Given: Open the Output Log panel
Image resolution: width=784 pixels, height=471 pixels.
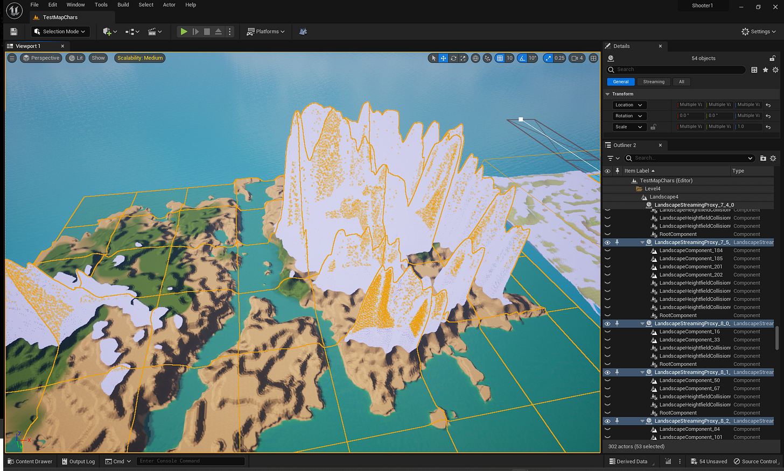Looking at the screenshot, I should (x=78, y=461).
